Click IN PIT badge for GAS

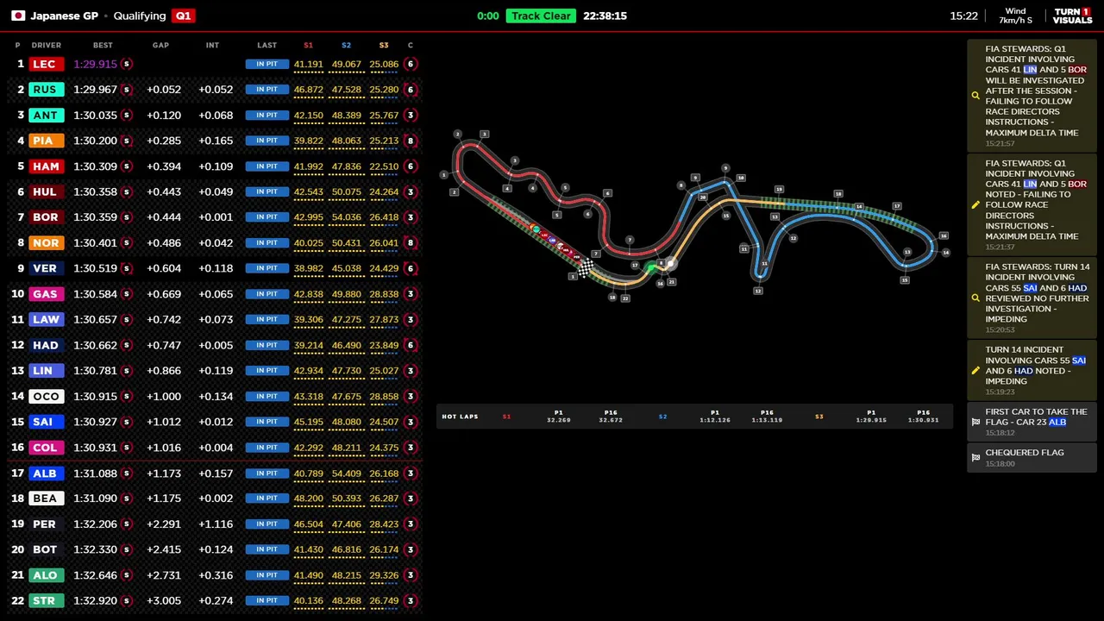267,294
